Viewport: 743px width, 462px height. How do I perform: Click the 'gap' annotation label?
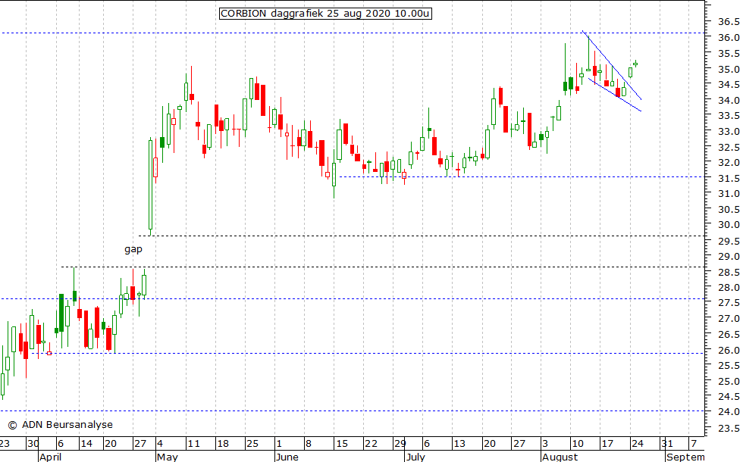click(x=133, y=248)
